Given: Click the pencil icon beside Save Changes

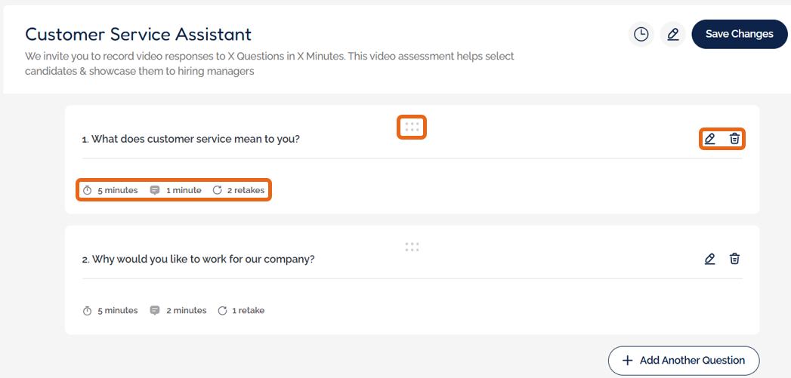Looking at the screenshot, I should 672,35.
